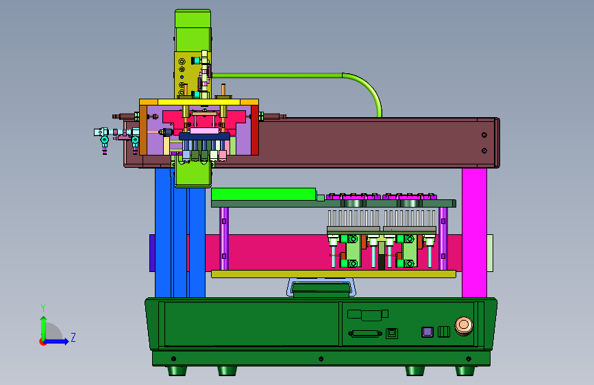Select the D-sub connector port on the base

pos(365,334)
